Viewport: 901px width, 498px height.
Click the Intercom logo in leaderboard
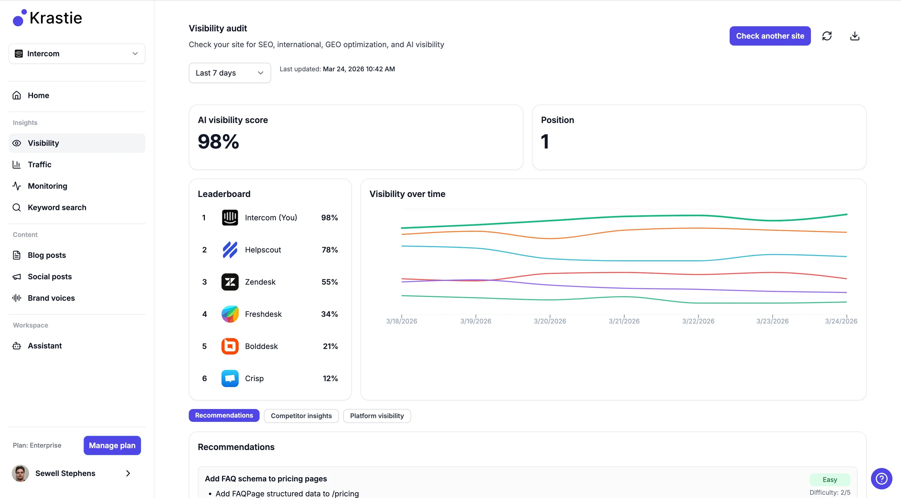(x=230, y=218)
